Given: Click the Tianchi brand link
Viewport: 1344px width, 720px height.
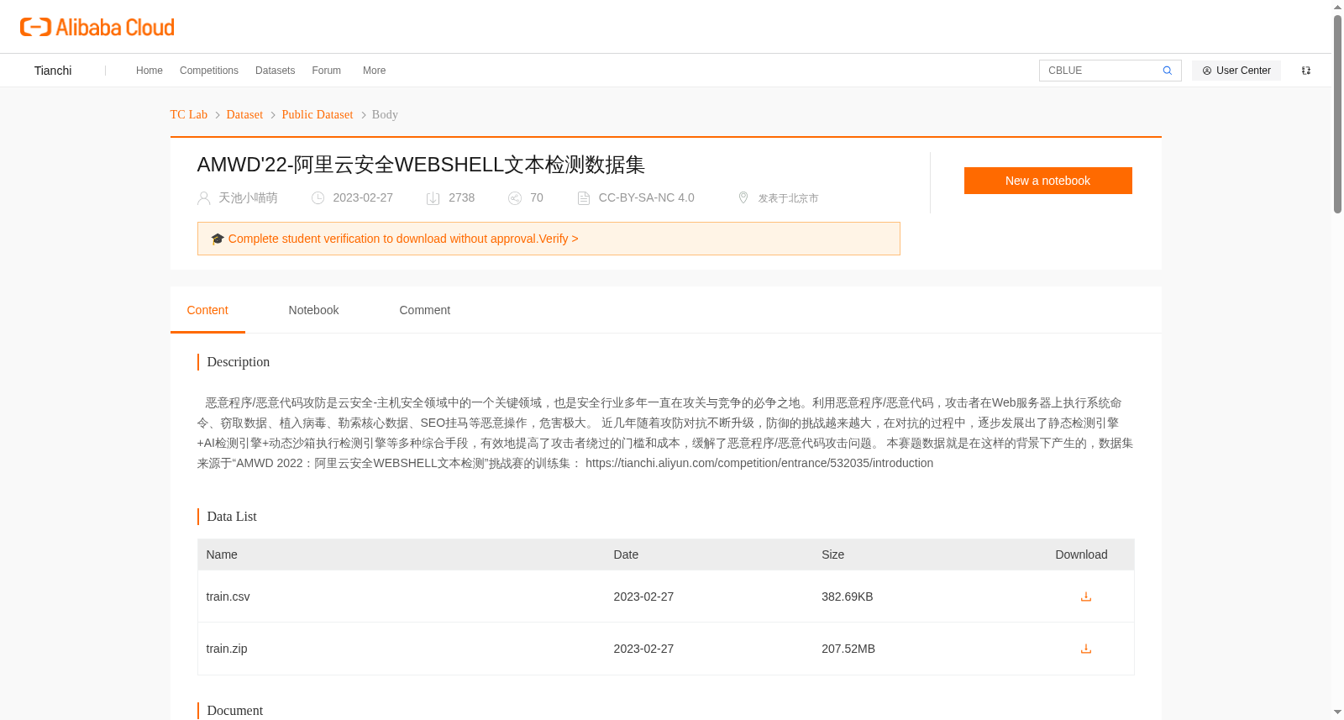Looking at the screenshot, I should tap(53, 71).
